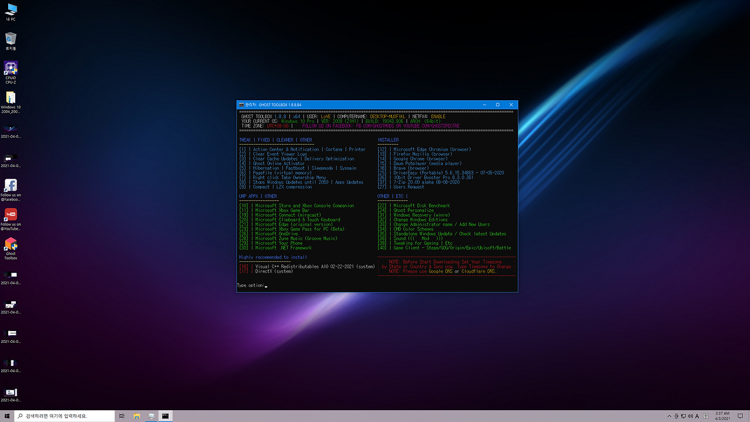This screenshot has width=750, height=422.
Task: Open Task View from the taskbar
Action: point(122,416)
